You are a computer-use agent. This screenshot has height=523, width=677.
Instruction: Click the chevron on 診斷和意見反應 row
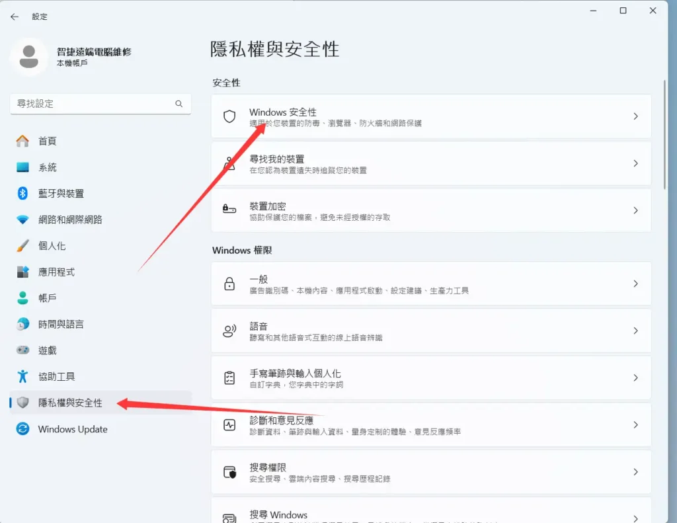tap(635, 425)
